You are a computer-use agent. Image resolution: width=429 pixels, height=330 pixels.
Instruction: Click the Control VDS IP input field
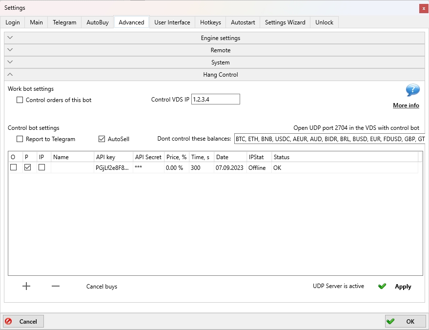pos(215,100)
